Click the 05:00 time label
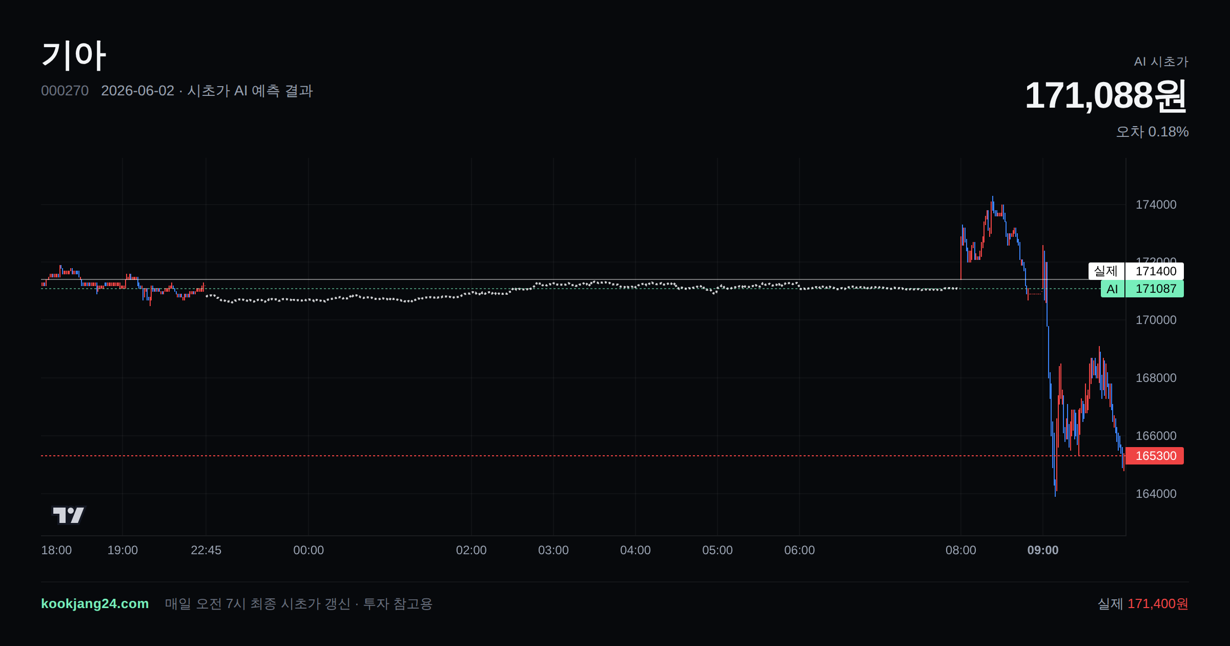Viewport: 1230px width, 646px height. point(717,550)
